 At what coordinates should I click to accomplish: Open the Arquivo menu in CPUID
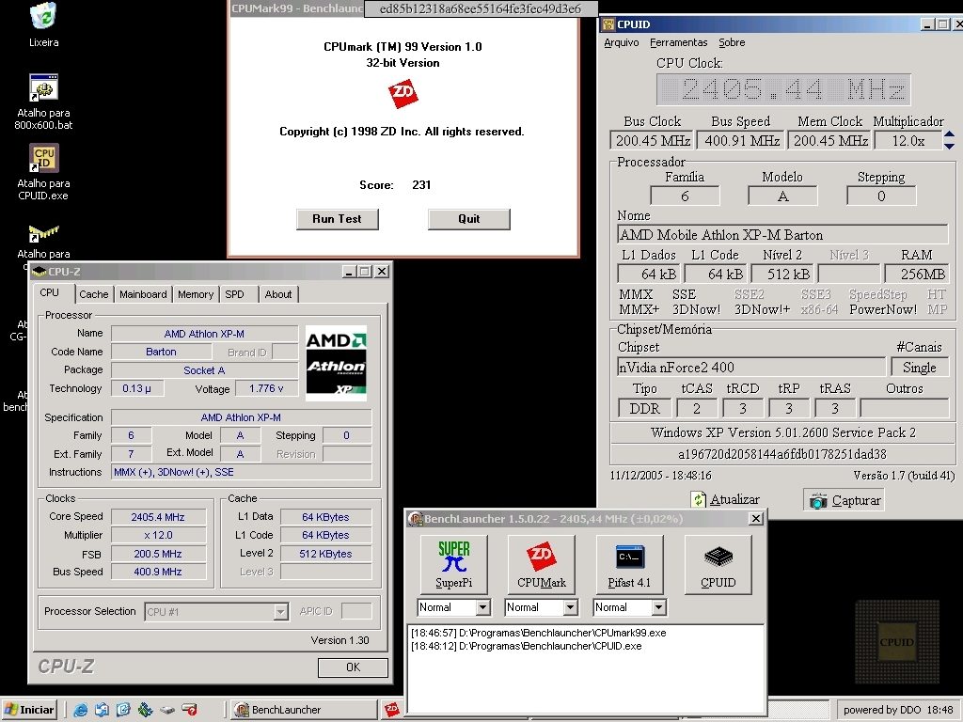622,42
